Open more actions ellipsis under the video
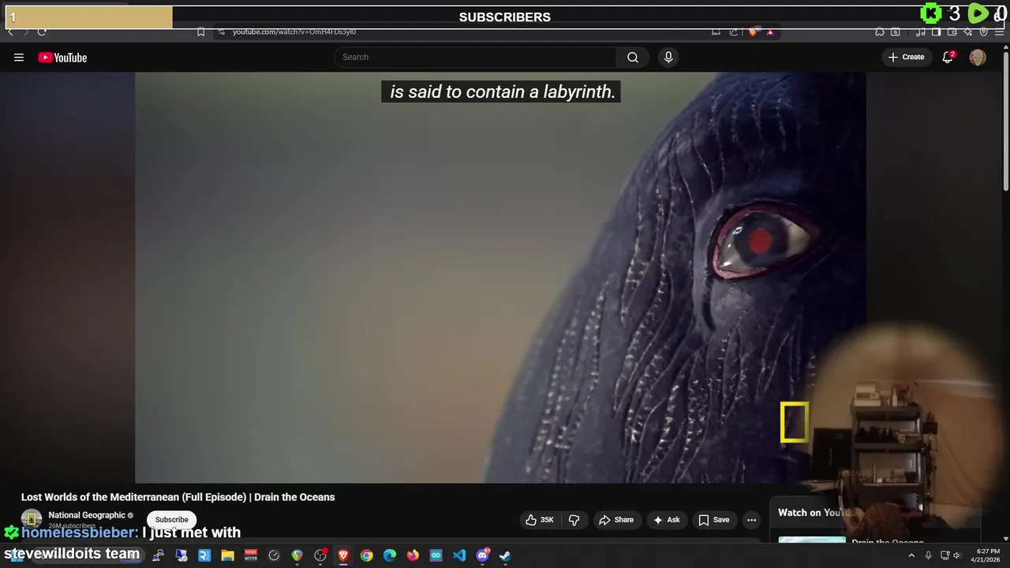The width and height of the screenshot is (1010, 568). pos(751,520)
